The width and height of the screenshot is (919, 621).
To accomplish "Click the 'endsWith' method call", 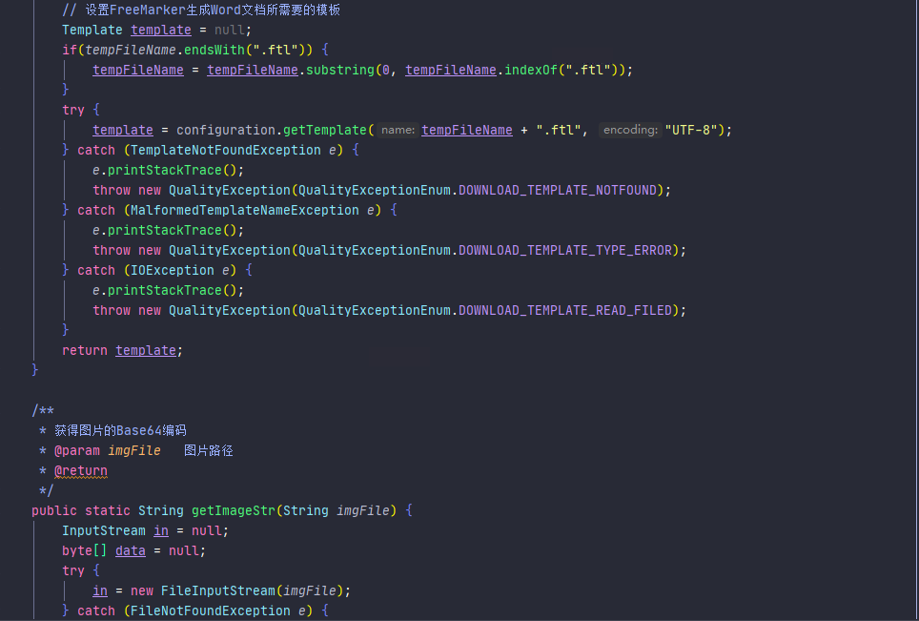I will pyautogui.click(x=214, y=50).
